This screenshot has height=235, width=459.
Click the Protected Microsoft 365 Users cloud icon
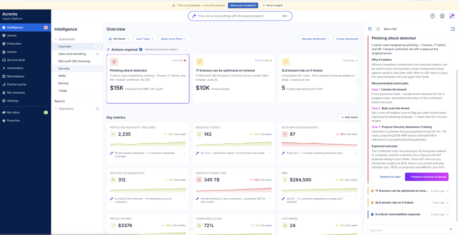click(113, 134)
